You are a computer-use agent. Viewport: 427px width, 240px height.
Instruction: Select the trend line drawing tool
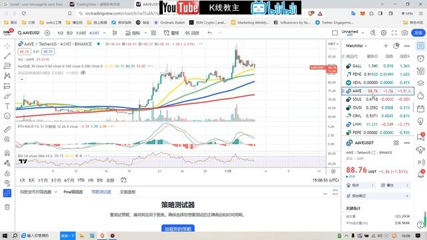point(7,56)
